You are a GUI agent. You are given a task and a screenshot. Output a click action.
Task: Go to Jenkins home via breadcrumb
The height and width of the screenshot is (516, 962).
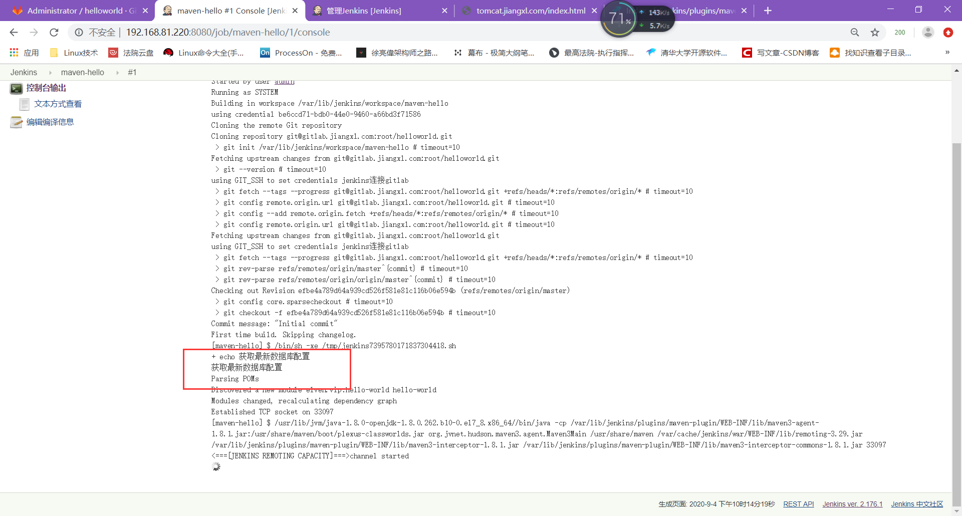click(x=24, y=73)
